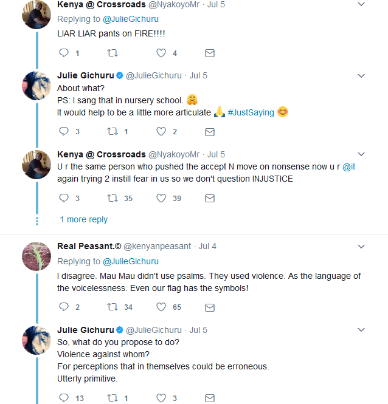The height and width of the screenshot is (404, 388).
Task: Like the tweet with 39 likes
Action: tap(161, 198)
